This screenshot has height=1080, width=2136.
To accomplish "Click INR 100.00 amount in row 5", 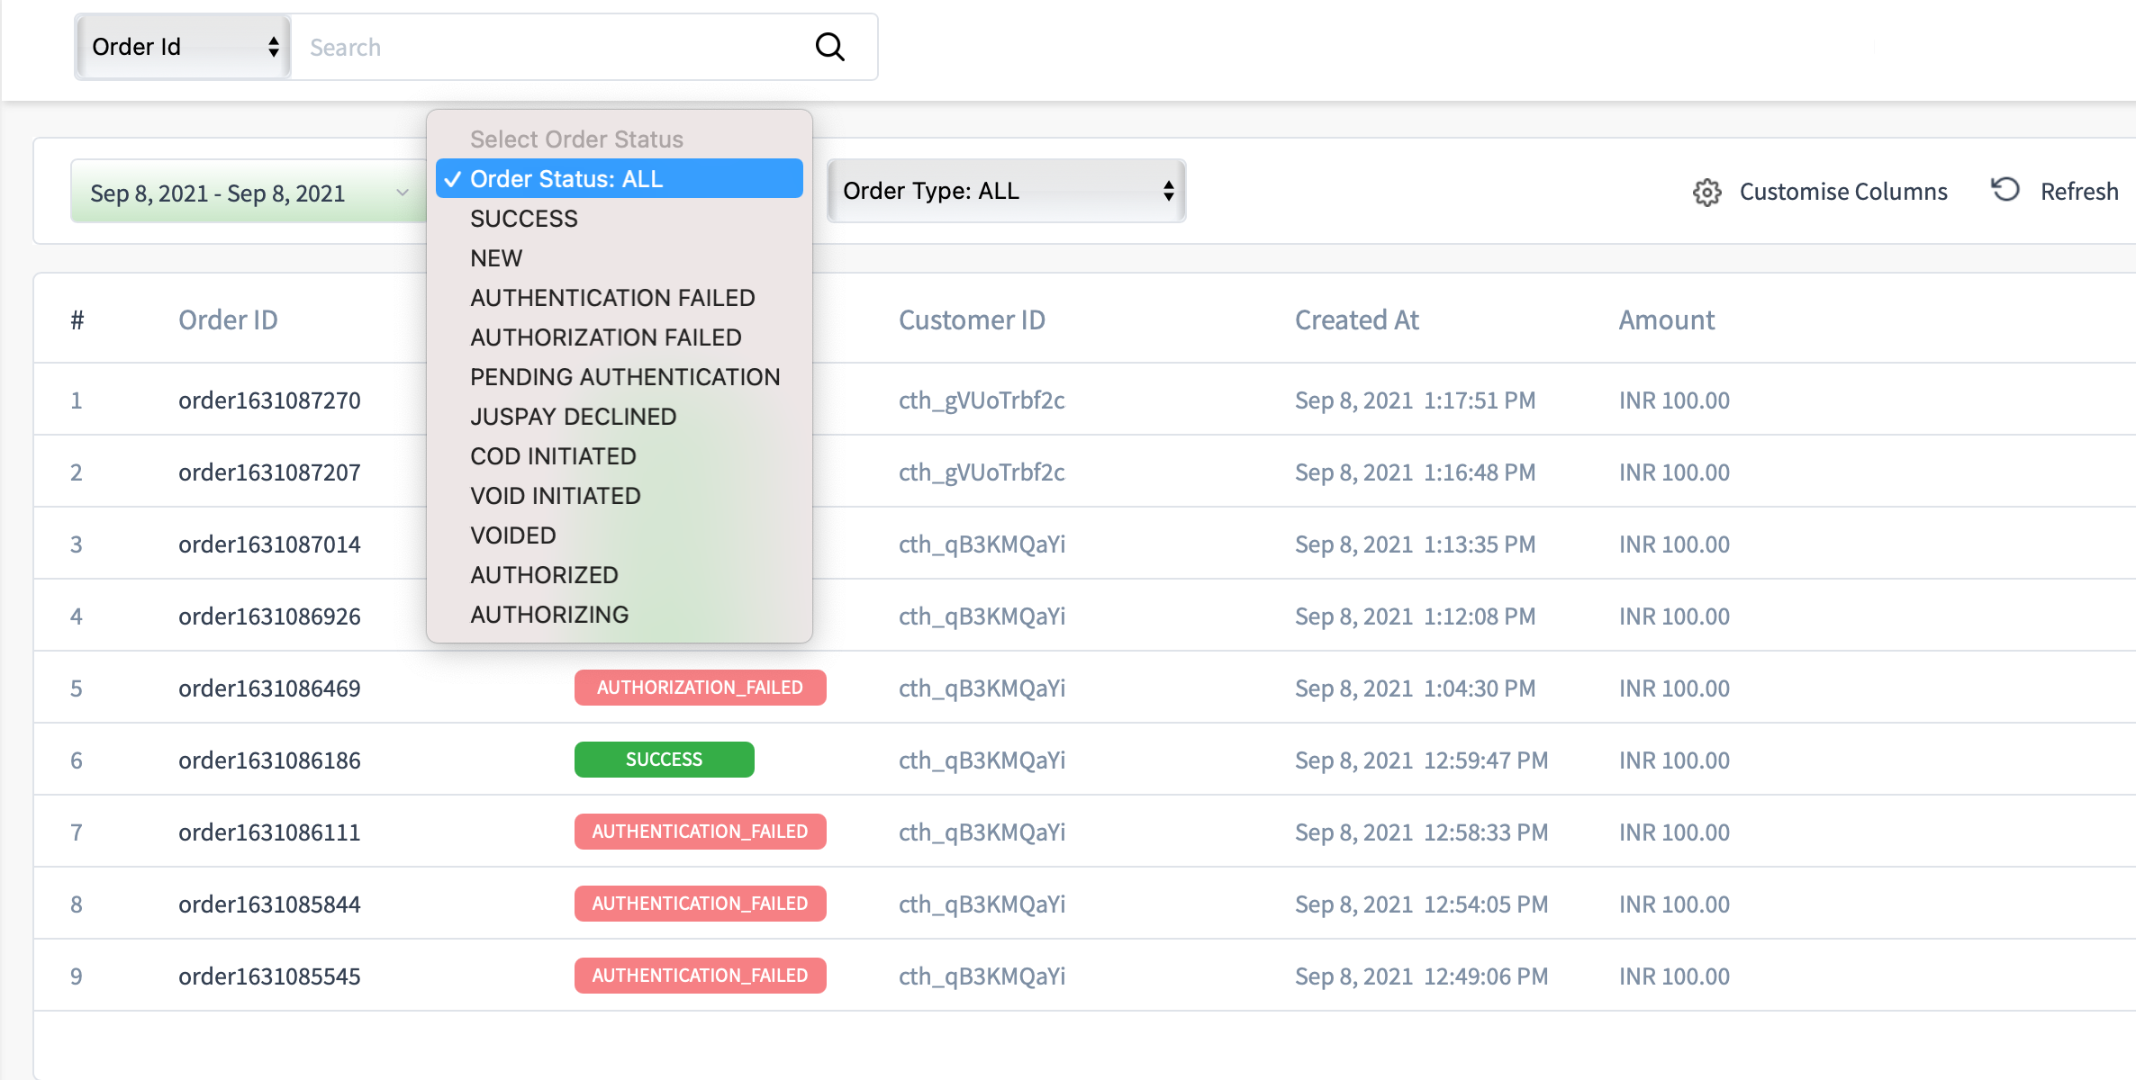I will click(x=1674, y=688).
